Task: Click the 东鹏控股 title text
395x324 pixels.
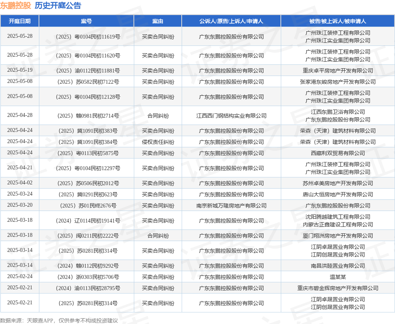Action: [15, 5]
